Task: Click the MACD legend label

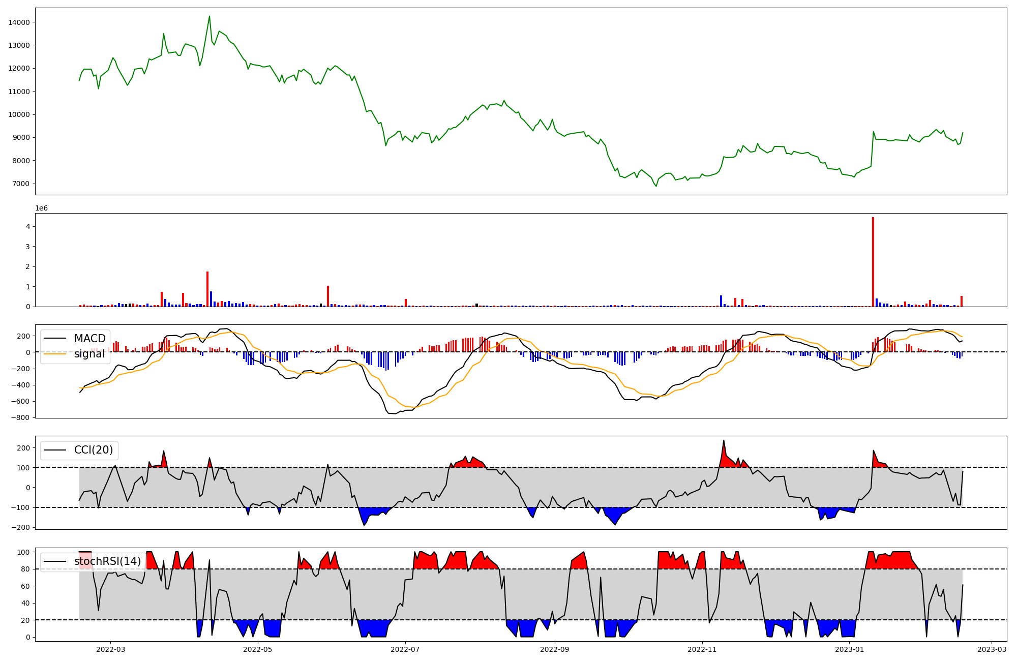Action: 89,338
